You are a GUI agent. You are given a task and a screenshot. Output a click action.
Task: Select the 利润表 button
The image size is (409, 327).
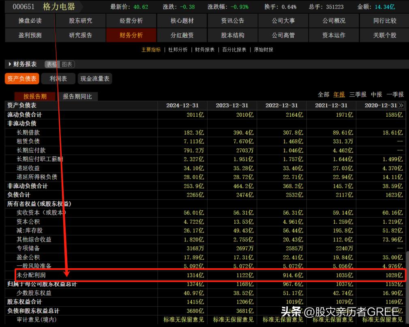58,79
